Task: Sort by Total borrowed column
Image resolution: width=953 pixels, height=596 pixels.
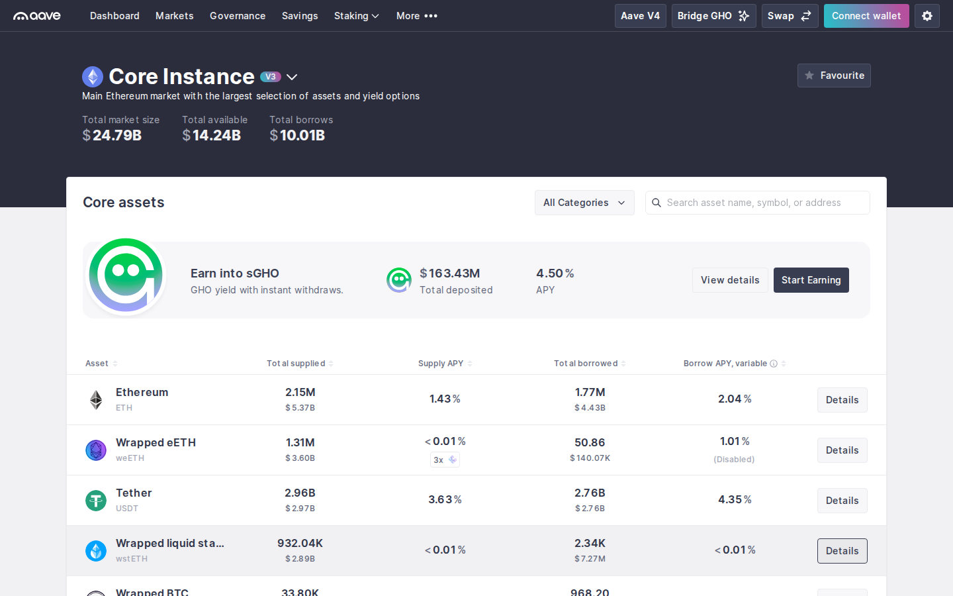Action: 590,364
